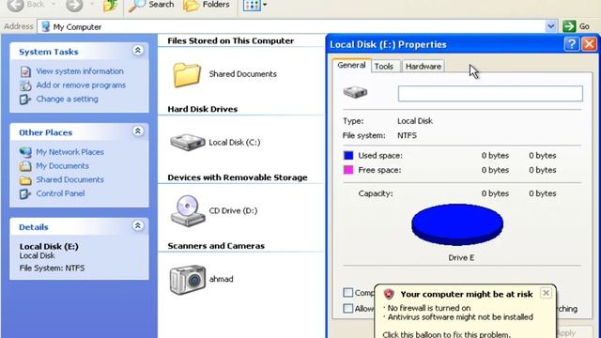Toggle the Folders pane
601x338 pixels.
[x=207, y=5]
